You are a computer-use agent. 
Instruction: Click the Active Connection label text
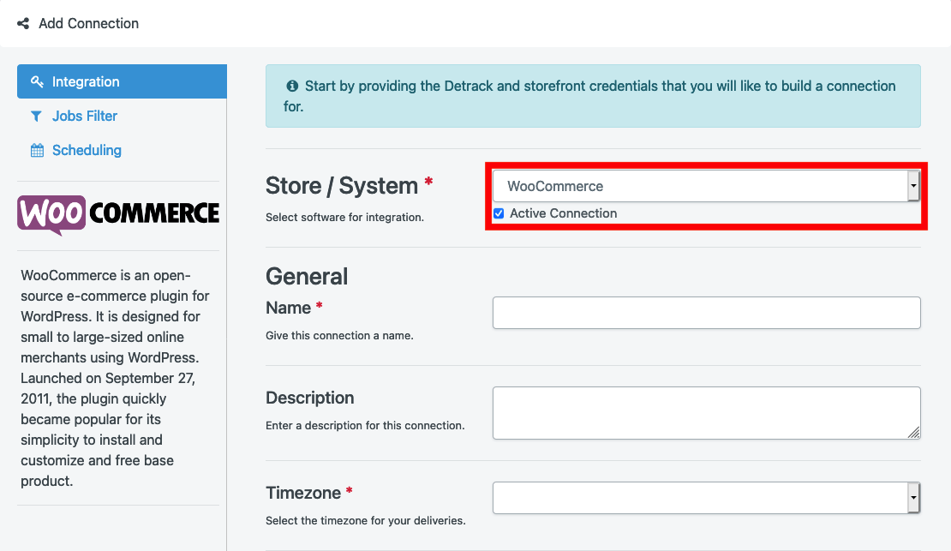[x=564, y=213]
